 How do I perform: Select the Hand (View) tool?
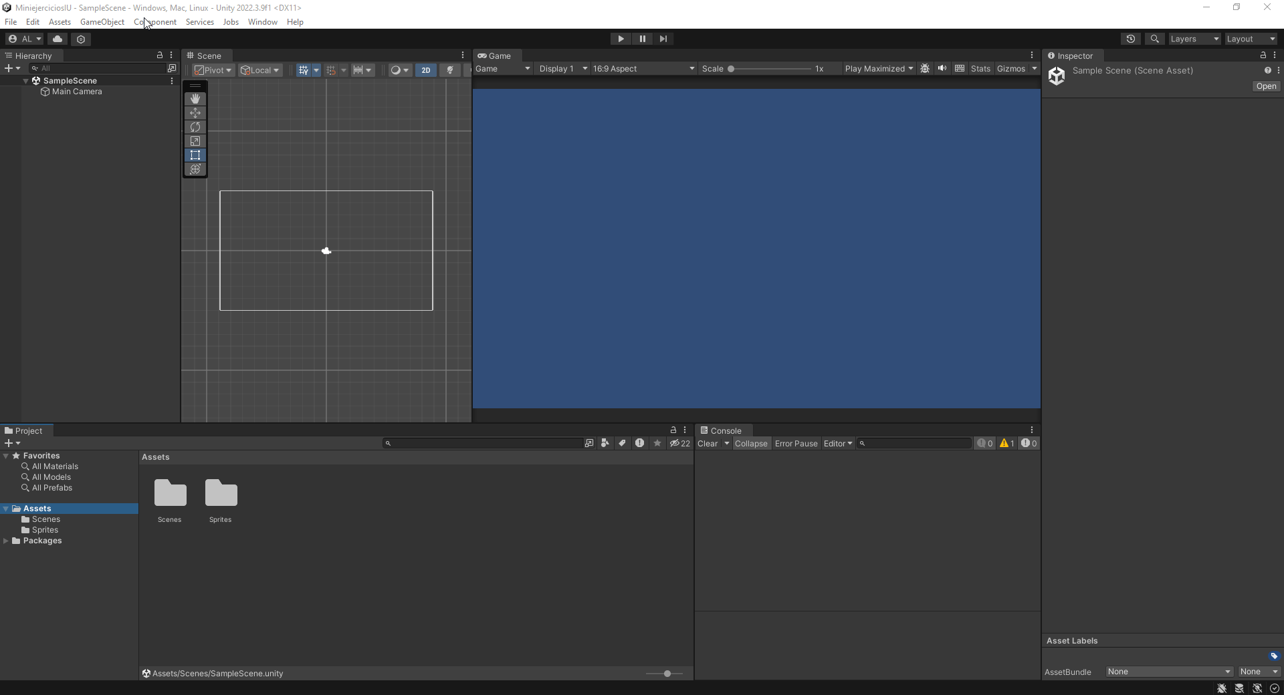pos(195,99)
